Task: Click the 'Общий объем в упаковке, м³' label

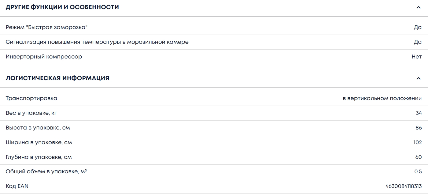Action: pyautogui.click(x=46, y=171)
